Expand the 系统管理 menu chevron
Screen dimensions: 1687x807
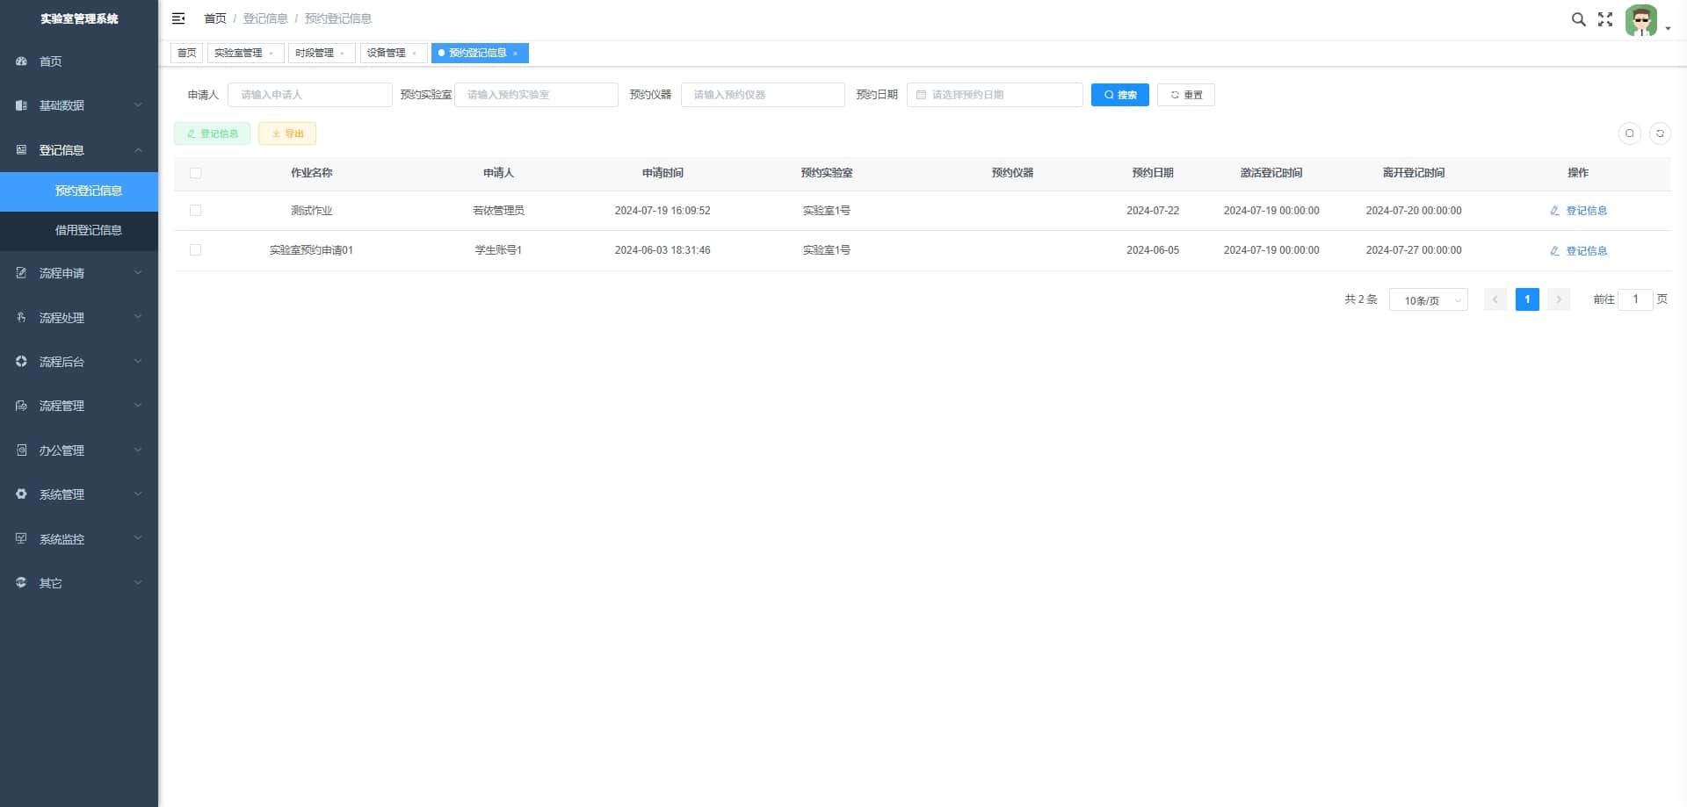[x=138, y=494]
